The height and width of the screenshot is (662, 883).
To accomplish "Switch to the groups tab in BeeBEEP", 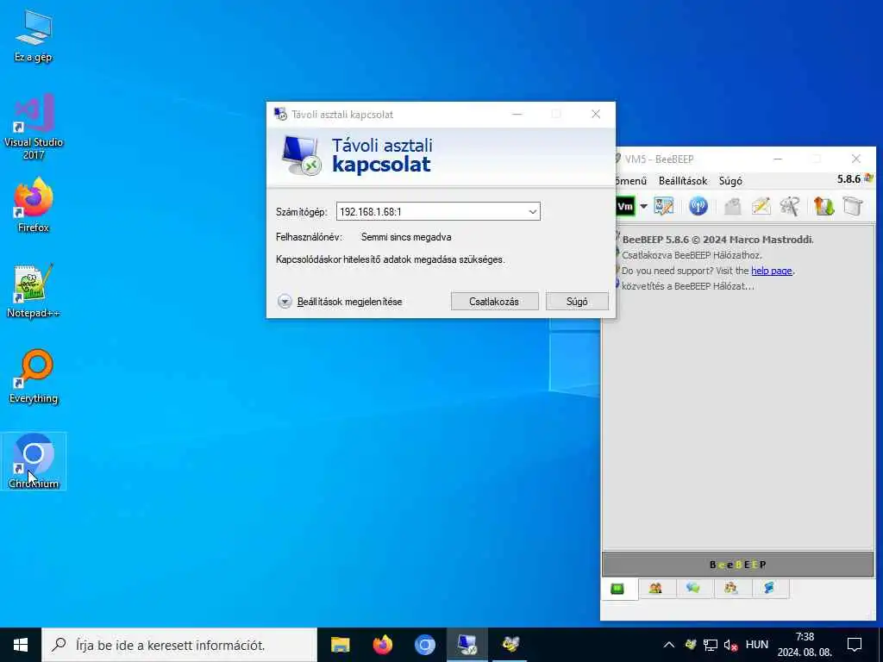I will pos(731,588).
